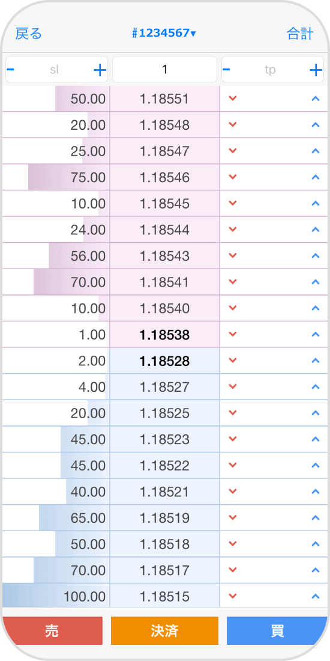Click the red down chevron at 1.18551
The image size is (330, 661).
click(232, 99)
